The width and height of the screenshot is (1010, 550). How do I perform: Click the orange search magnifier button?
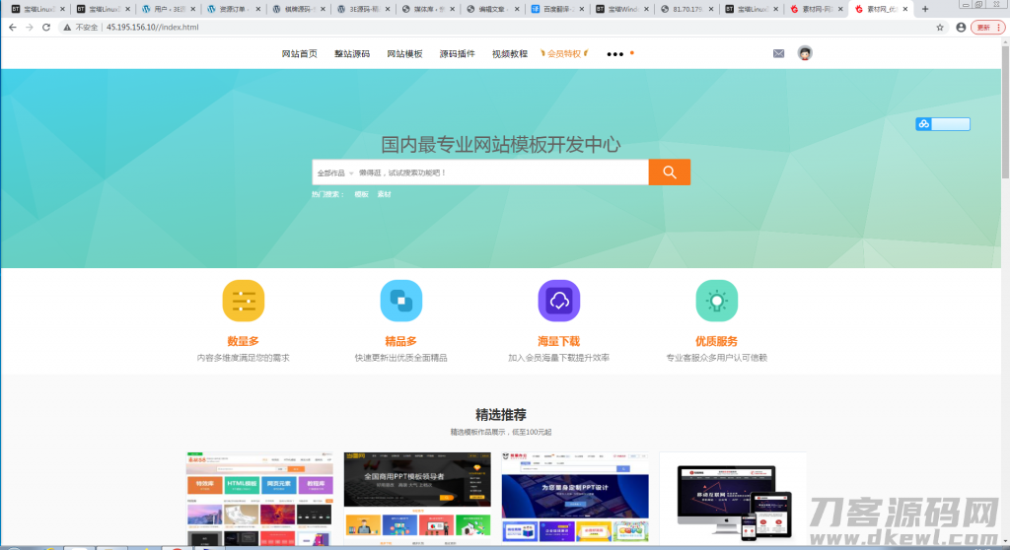click(x=669, y=172)
